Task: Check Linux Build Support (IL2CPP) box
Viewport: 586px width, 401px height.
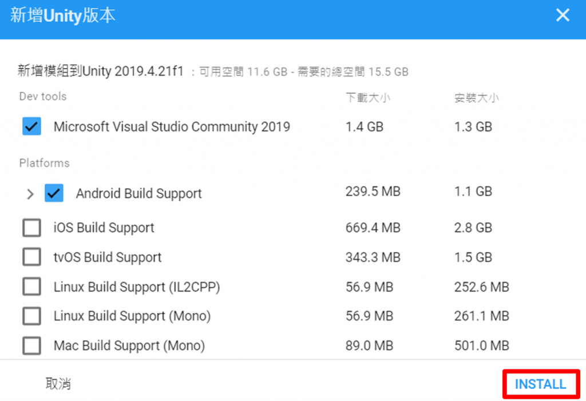Action: [x=32, y=287]
